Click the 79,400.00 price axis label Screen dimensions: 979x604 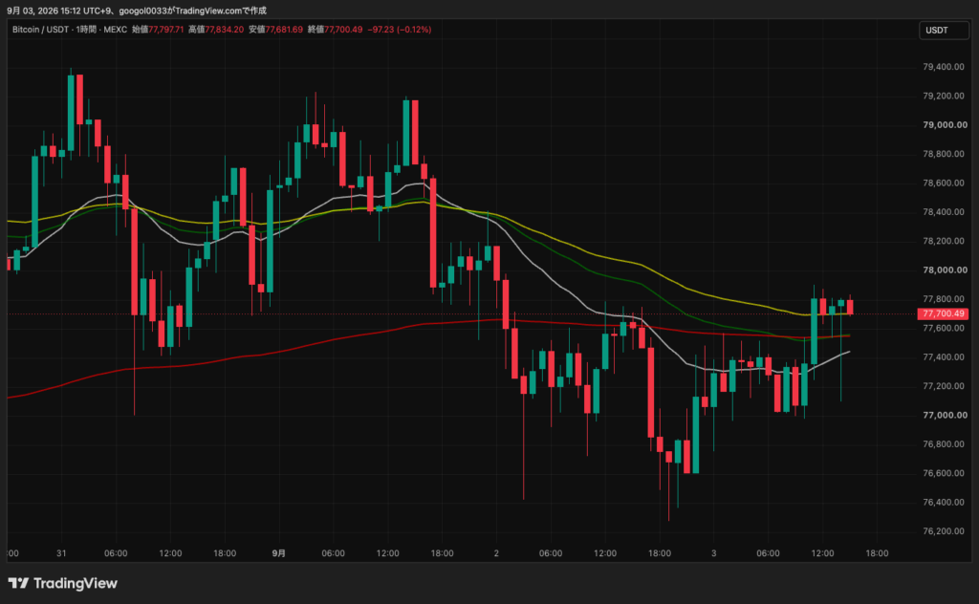944,67
